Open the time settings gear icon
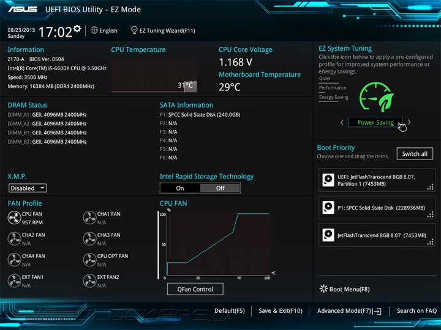Viewport: 441px width, 330px height. click(77, 28)
